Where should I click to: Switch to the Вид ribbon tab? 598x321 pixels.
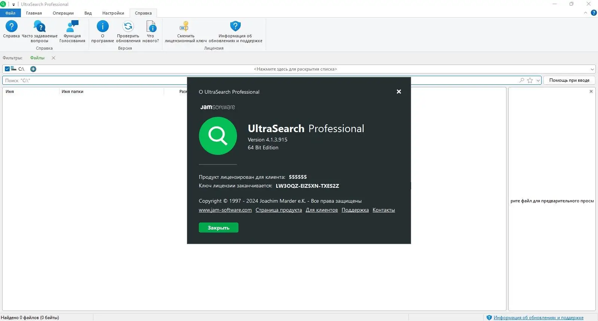pos(88,13)
